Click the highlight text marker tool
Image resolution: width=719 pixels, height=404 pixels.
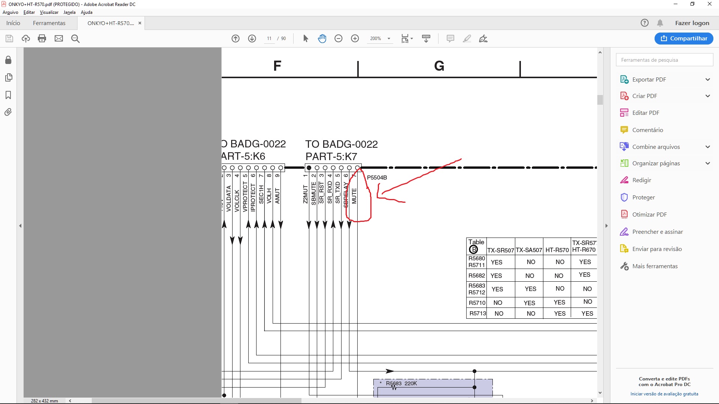pos(467,39)
